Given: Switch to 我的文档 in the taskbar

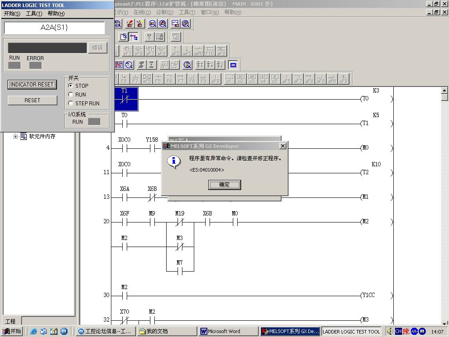Looking at the screenshot, I should pyautogui.click(x=167, y=331).
